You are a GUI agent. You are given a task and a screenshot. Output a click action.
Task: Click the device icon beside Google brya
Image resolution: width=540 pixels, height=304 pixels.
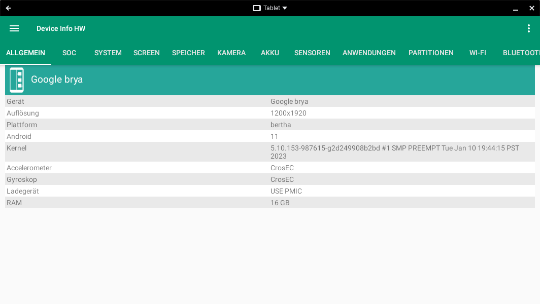(x=17, y=80)
